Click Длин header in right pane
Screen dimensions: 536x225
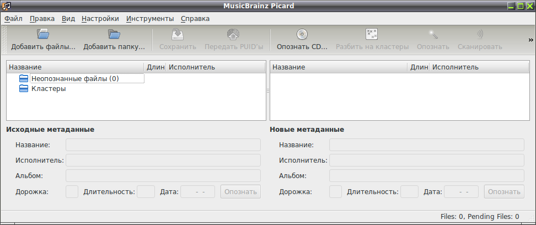[x=419, y=67]
